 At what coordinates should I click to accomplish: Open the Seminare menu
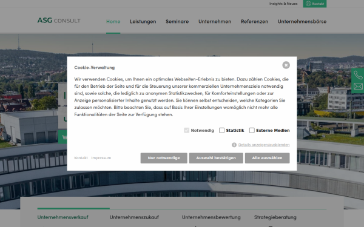pyautogui.click(x=177, y=22)
